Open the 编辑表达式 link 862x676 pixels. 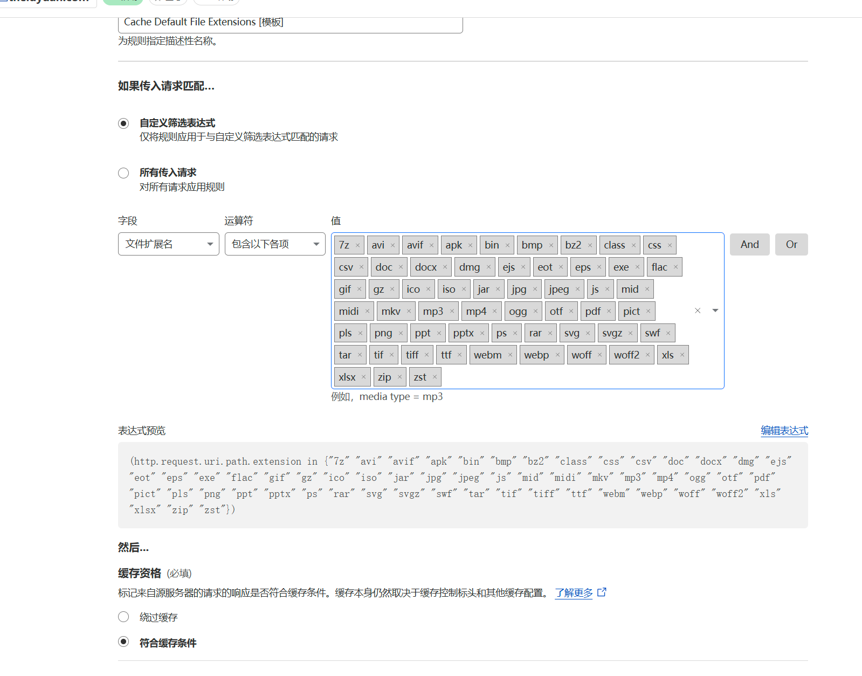784,430
